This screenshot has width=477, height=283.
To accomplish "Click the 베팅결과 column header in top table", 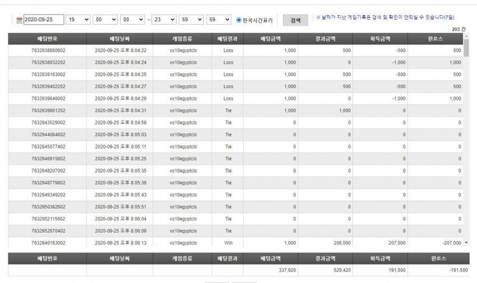I will coord(227,39).
